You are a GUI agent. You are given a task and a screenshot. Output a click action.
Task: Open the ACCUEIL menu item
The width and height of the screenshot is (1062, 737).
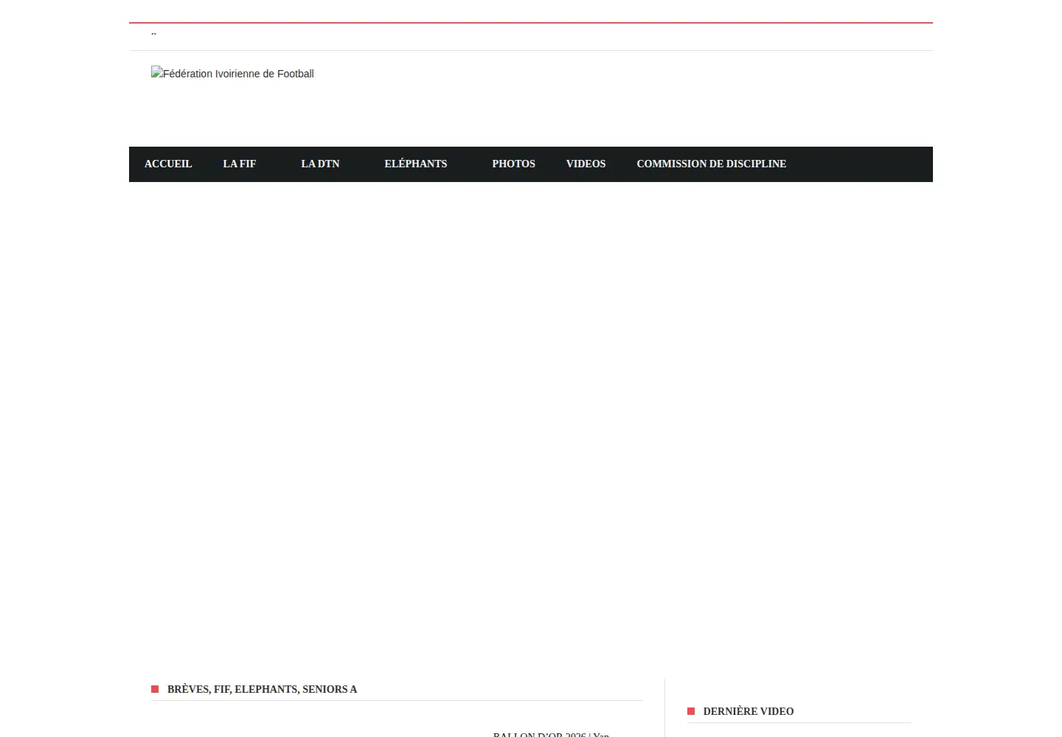pos(168,164)
